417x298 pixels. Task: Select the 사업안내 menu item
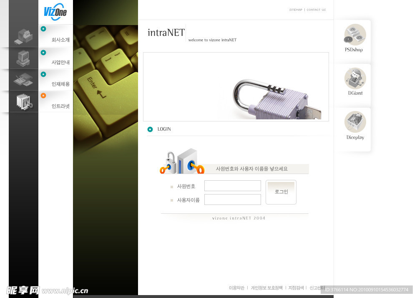tap(60, 62)
